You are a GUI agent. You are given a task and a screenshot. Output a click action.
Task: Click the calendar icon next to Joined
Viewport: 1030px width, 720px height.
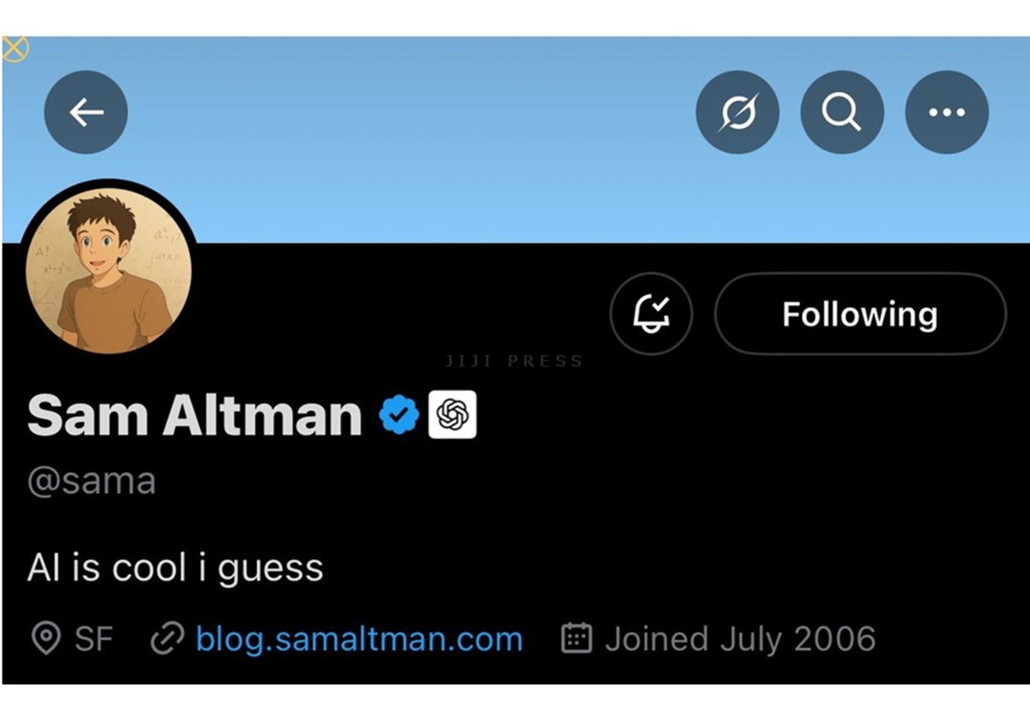(x=576, y=638)
